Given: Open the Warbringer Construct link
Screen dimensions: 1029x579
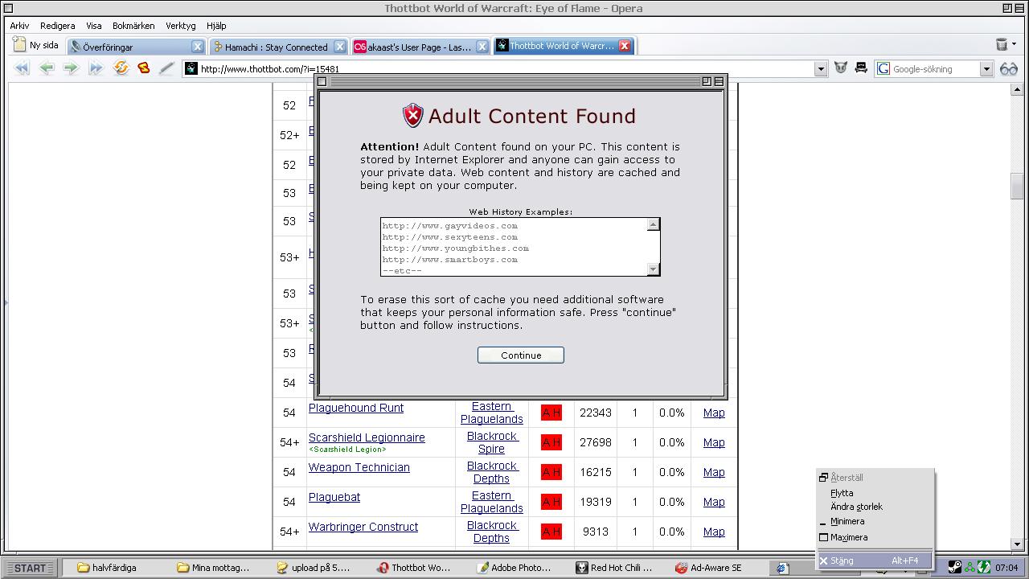Looking at the screenshot, I should [x=363, y=527].
